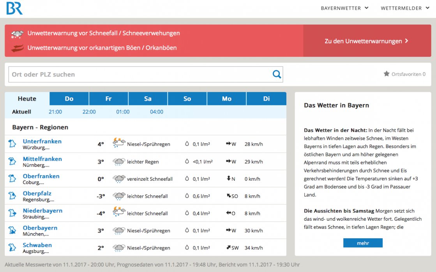436x272 pixels.
Task: Open the Oberbayern region link
Action: tap(40, 228)
